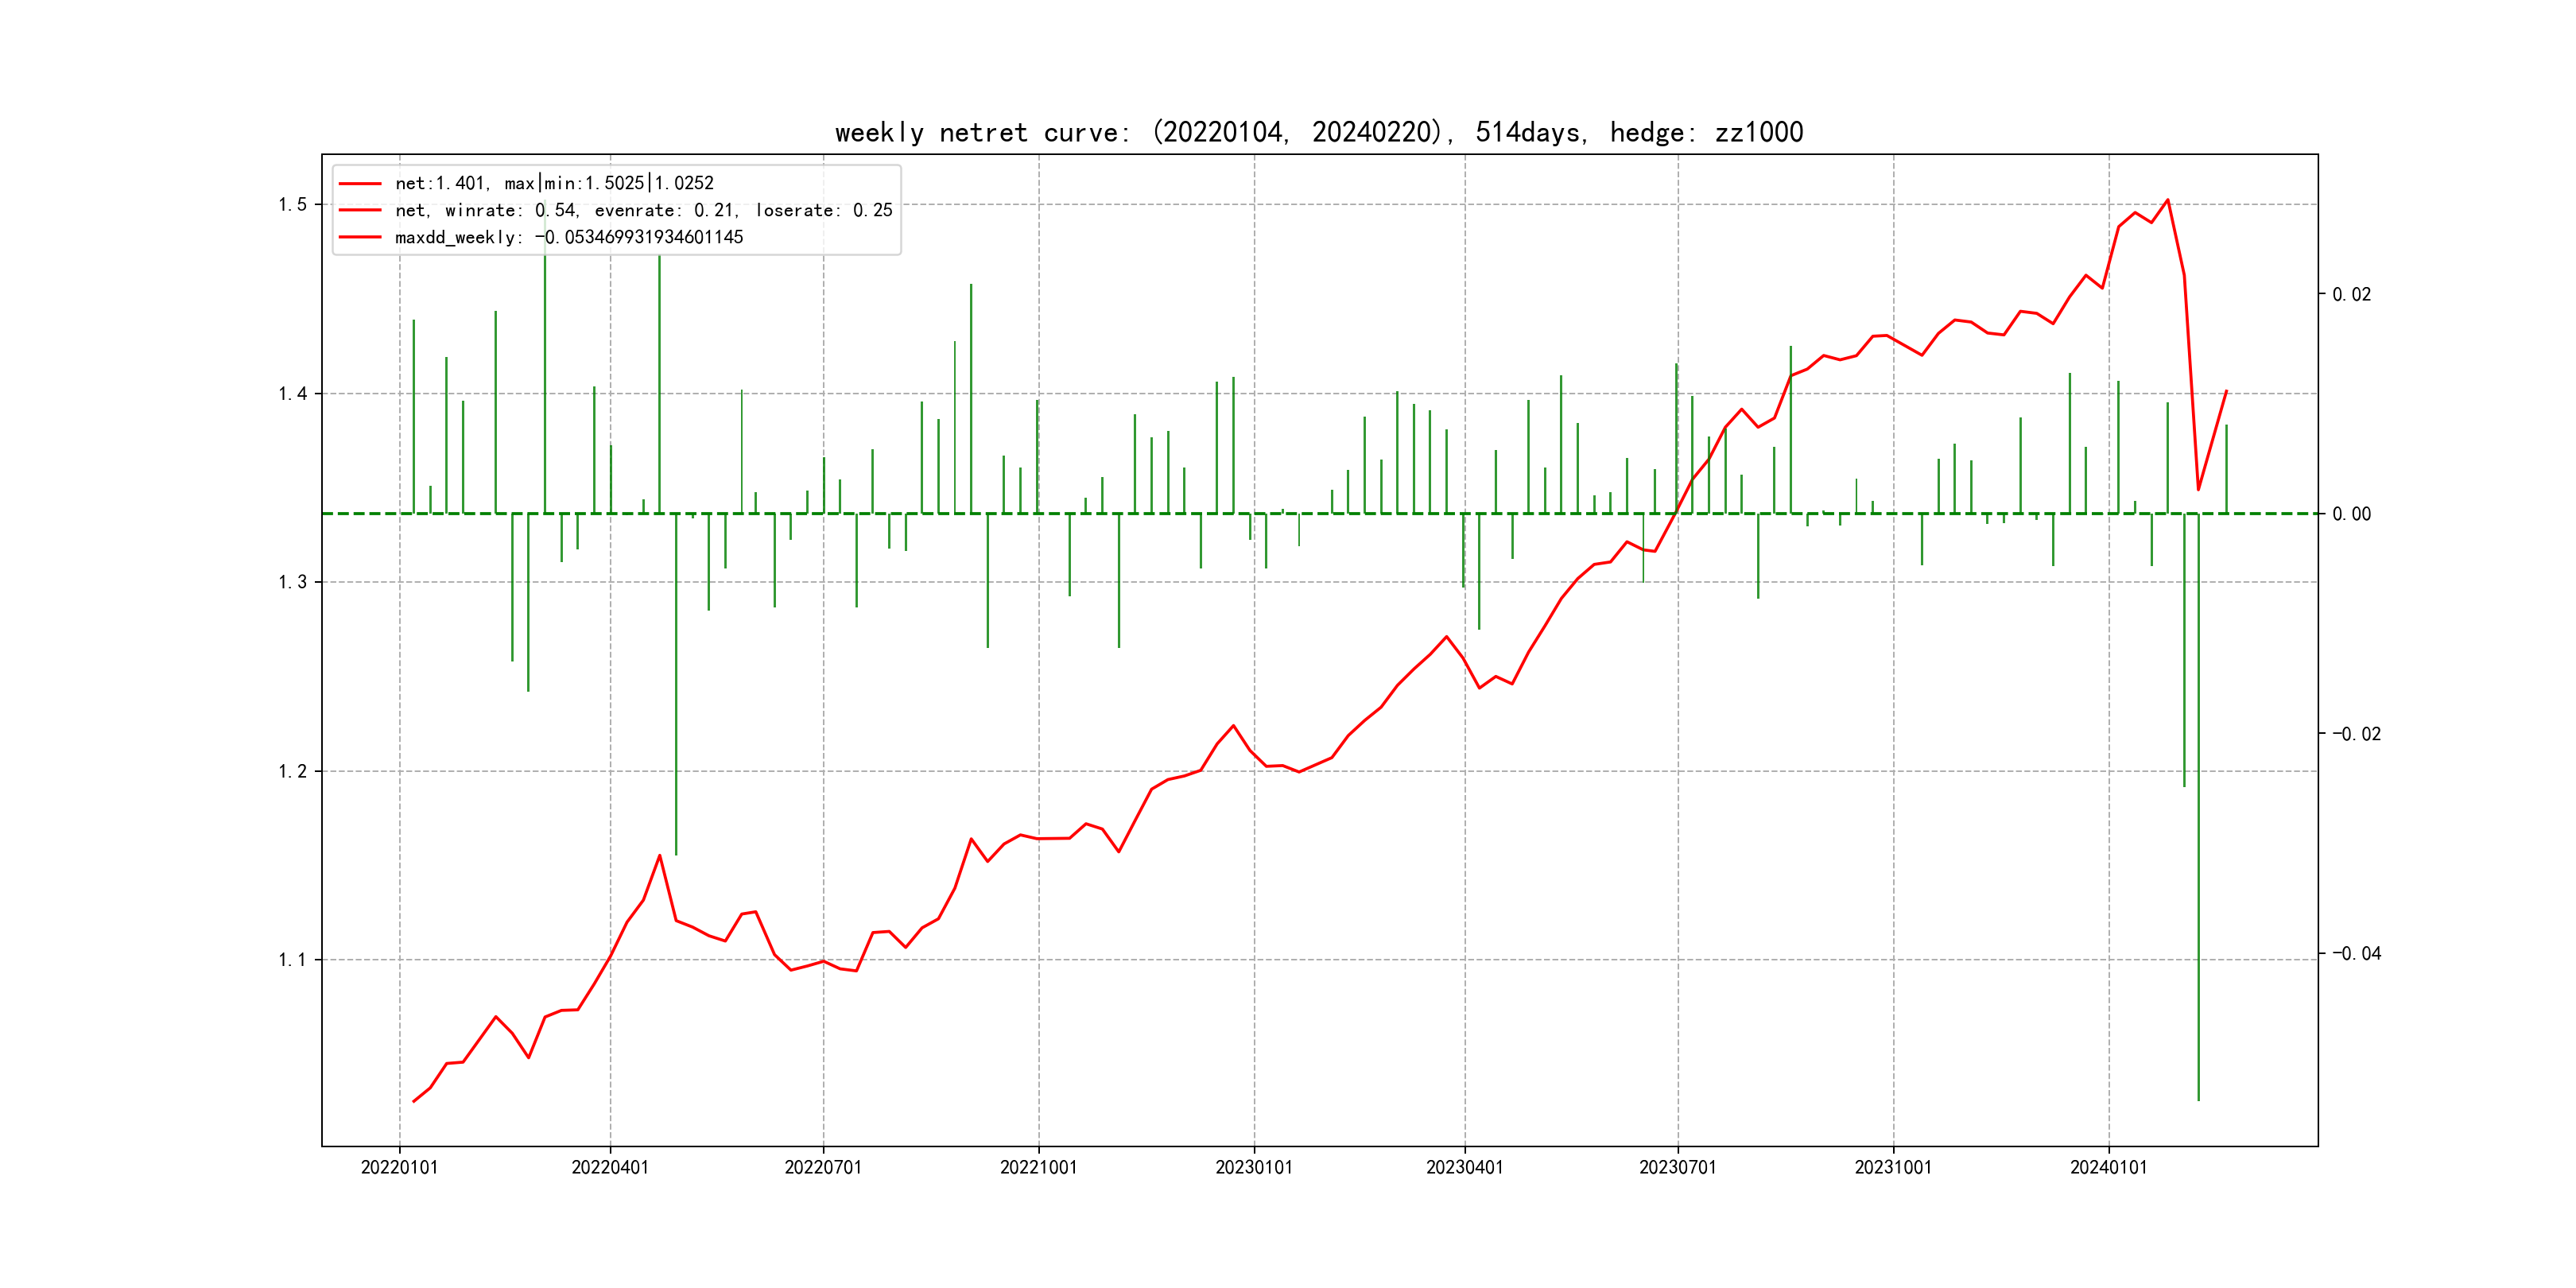
Task: Click the first legend entry 'net:1.401'
Action: pyautogui.click(x=554, y=183)
